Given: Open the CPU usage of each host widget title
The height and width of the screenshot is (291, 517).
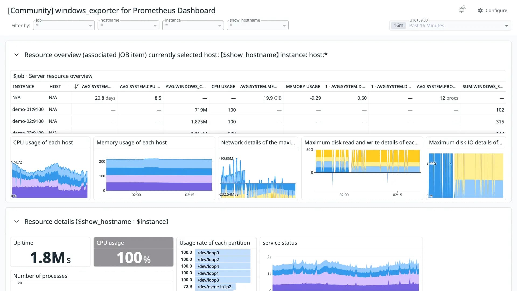Looking at the screenshot, I should 43,143.
